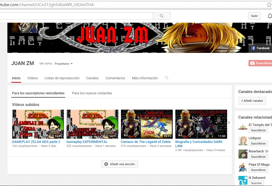Click GAMEPLAY ZELDA NES parte 2 title

pyautogui.click(x=36, y=142)
